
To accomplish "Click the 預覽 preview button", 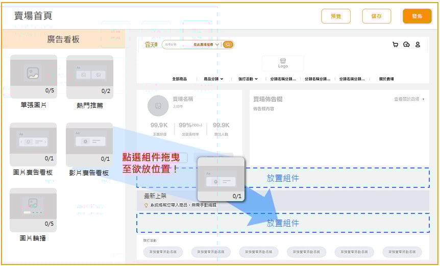I will pos(336,16).
